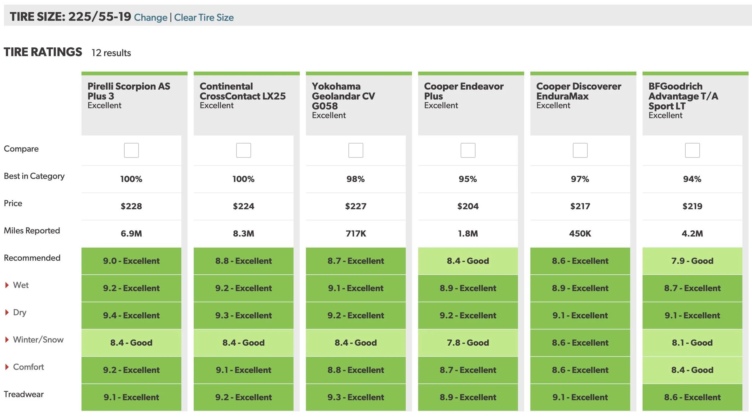Click BFGoodrich's "8.4 - Good" Comfort rating
The width and height of the screenshot is (752, 416).
692,370
